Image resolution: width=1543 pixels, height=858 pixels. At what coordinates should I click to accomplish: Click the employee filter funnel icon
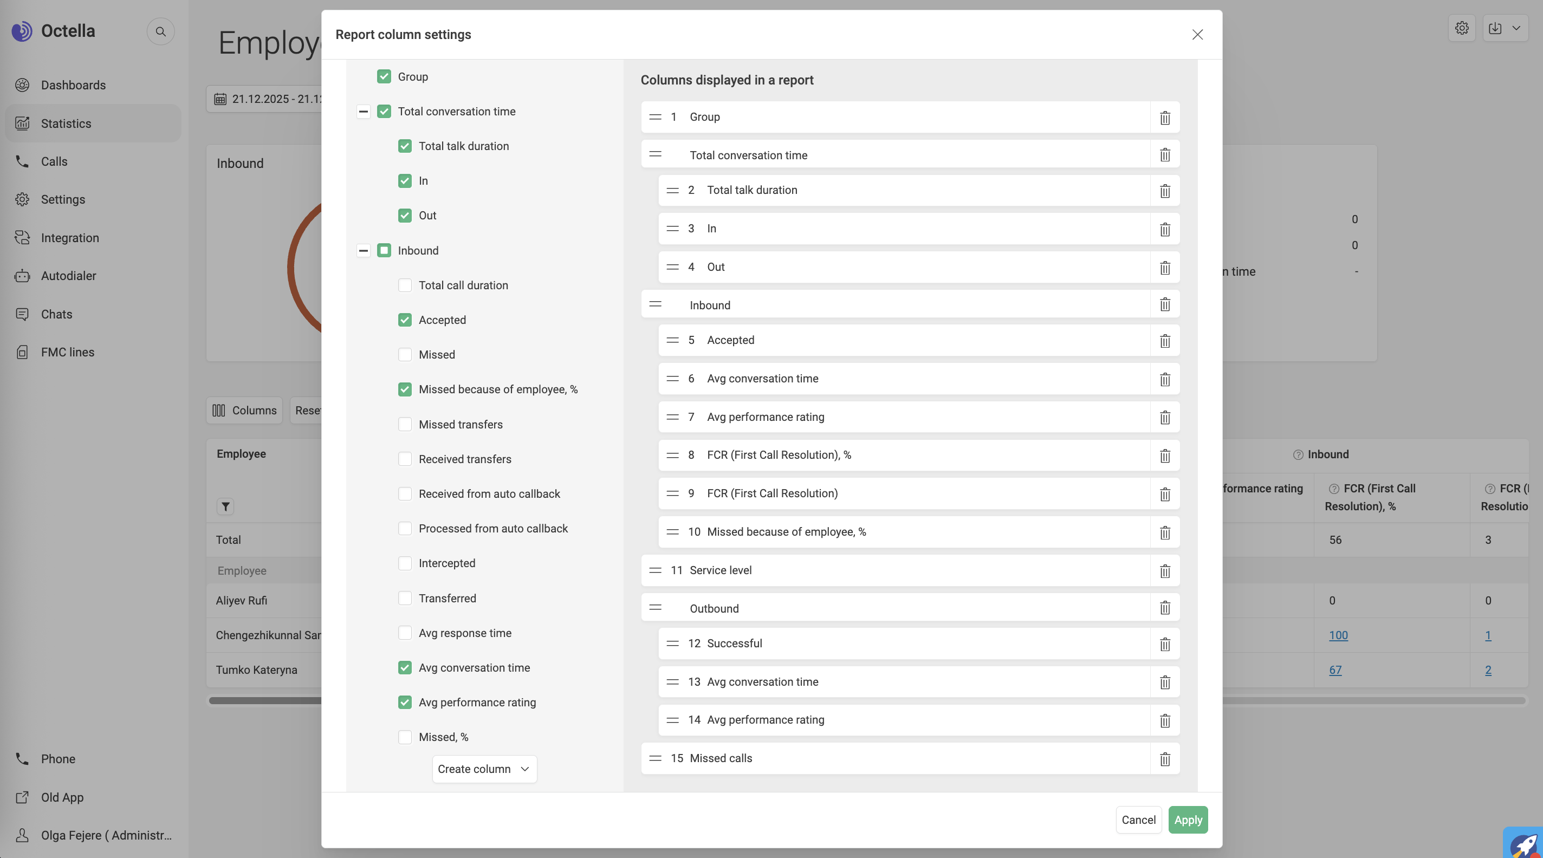[225, 506]
